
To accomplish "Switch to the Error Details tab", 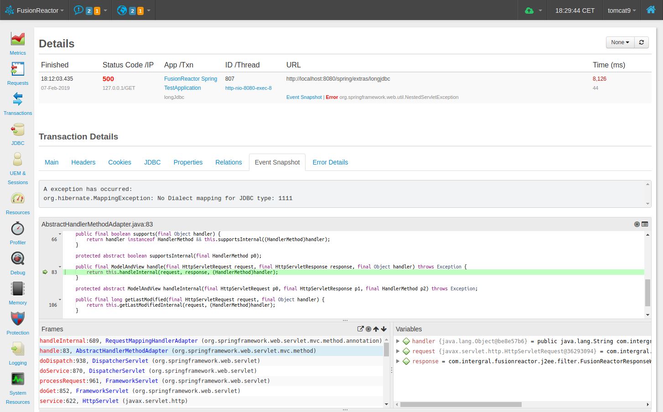I will (x=330, y=162).
